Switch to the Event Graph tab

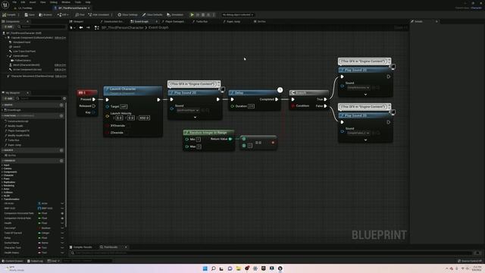point(141,21)
